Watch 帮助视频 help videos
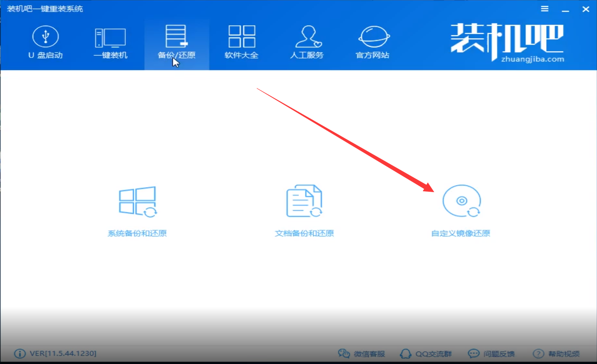597x364 pixels. 556,354
